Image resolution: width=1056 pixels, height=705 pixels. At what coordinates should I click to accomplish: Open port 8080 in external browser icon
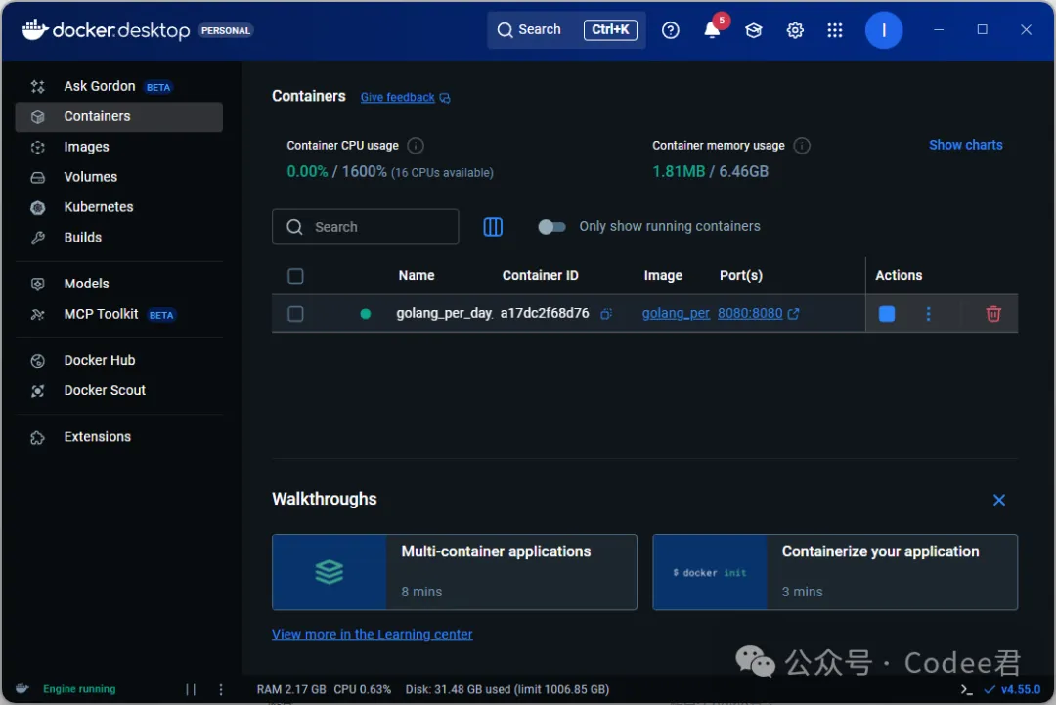[793, 314]
